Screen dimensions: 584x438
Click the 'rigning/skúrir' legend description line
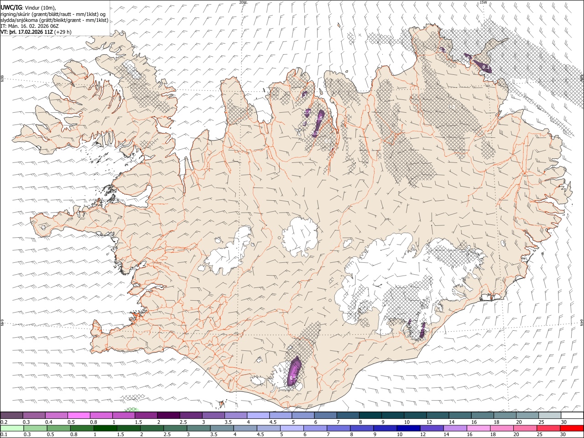[54, 14]
